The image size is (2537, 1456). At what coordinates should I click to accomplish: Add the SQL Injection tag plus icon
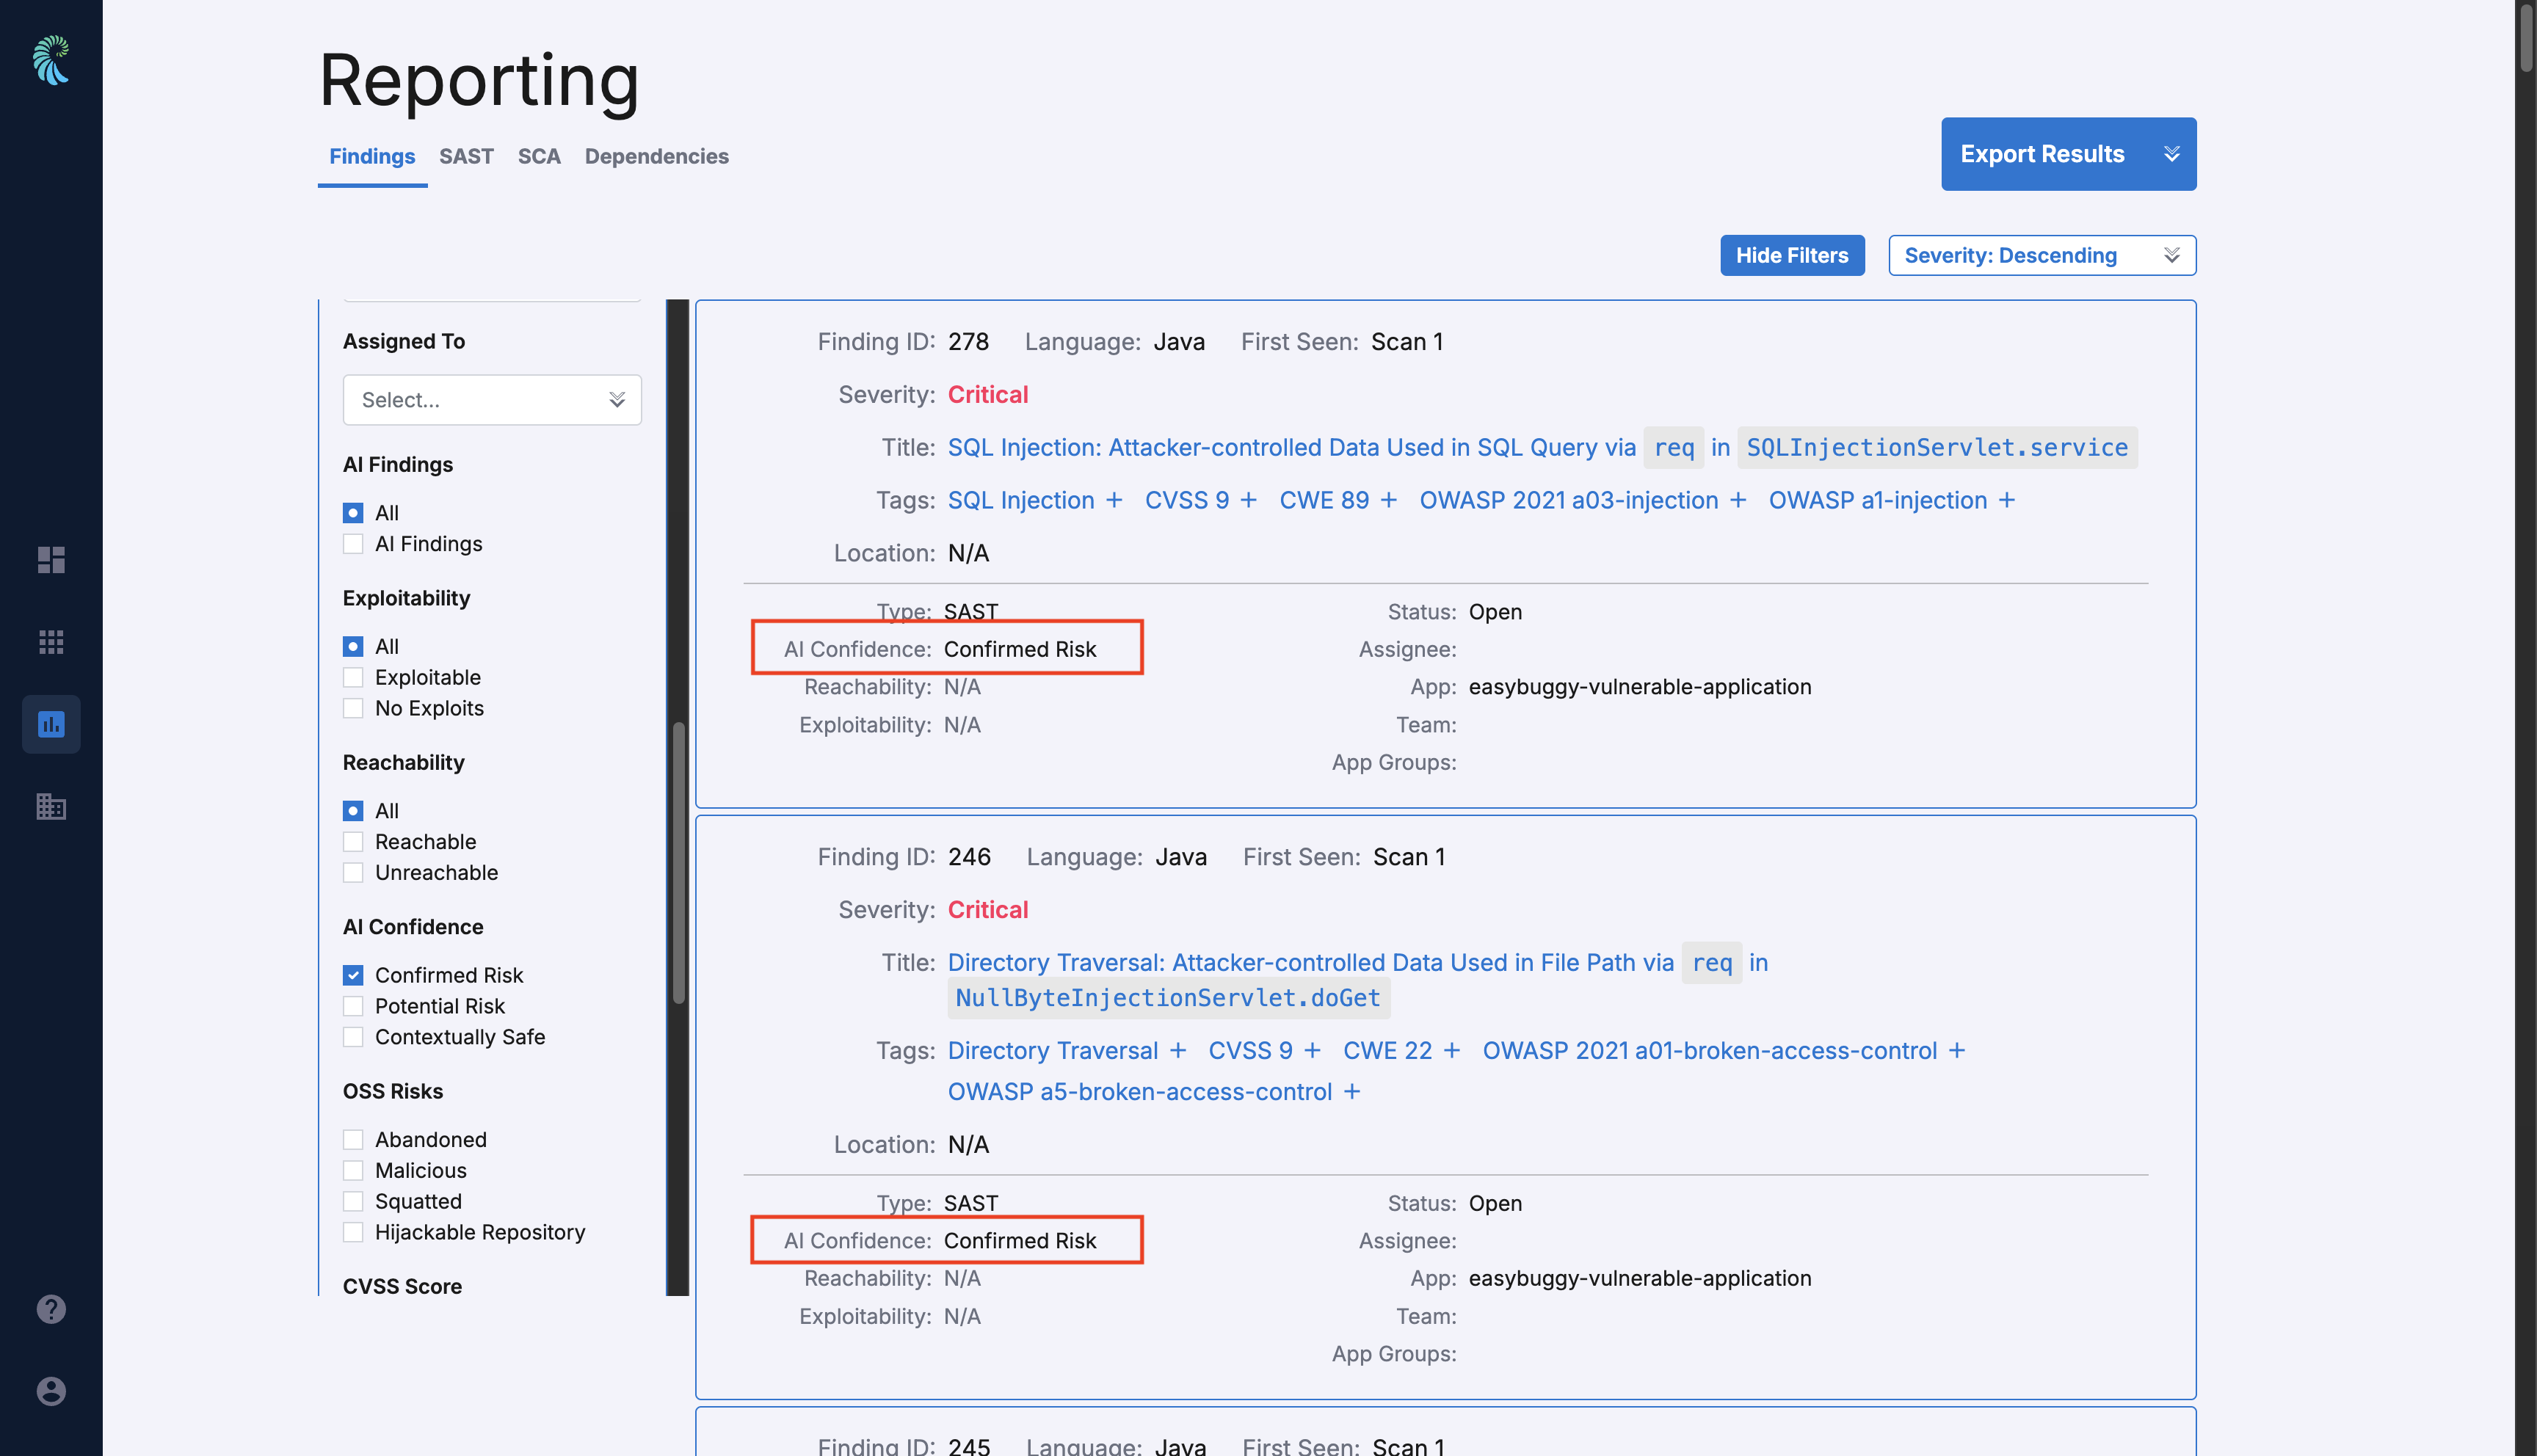1114,500
